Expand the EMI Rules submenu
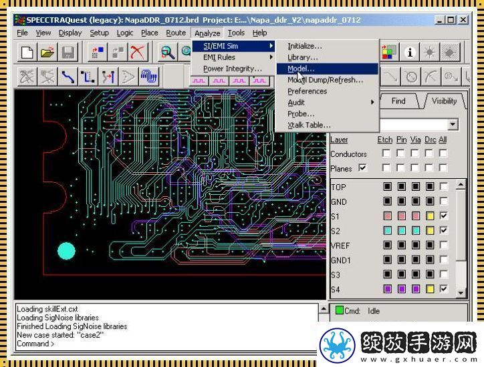Image resolution: width=484 pixels, height=367 pixels. pyautogui.click(x=233, y=57)
